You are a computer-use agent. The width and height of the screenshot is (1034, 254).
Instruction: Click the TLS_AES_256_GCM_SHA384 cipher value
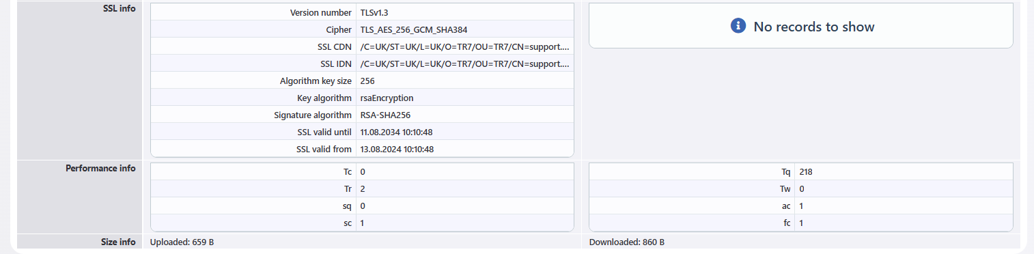[414, 30]
